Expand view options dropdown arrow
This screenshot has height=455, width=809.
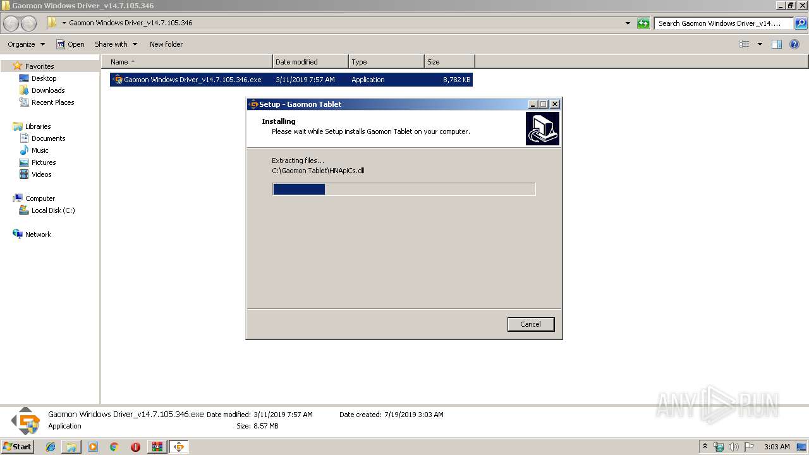760,44
